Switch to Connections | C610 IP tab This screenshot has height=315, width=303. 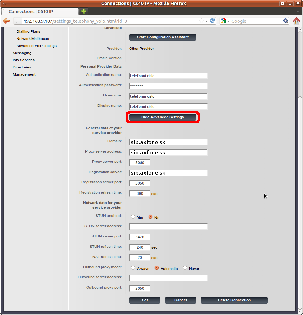coord(40,12)
